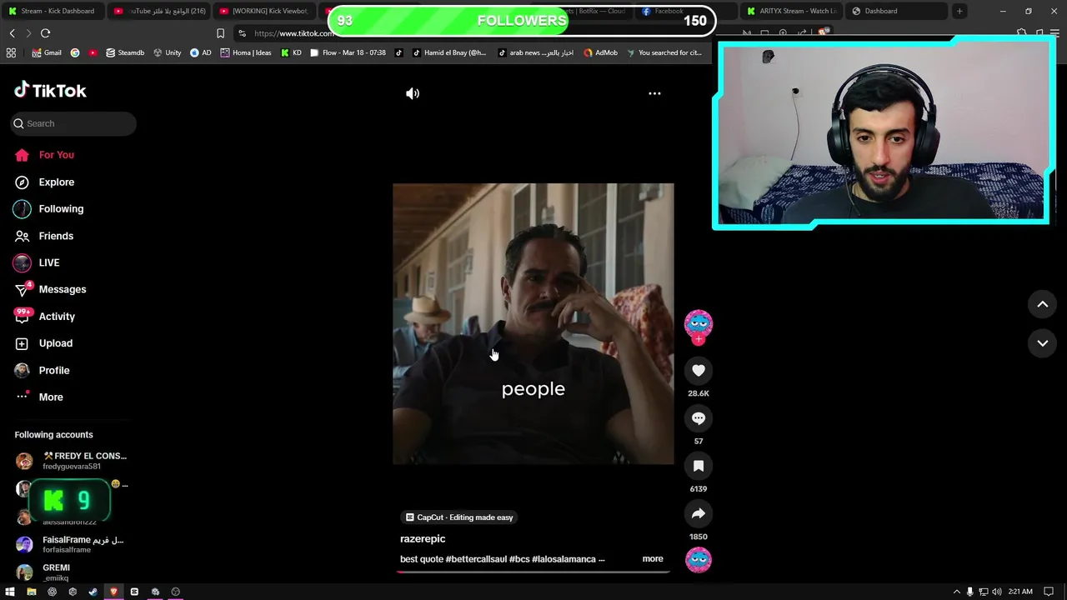Show hidden system tray icons
Viewport: 1067px width, 600px height.
(x=956, y=592)
